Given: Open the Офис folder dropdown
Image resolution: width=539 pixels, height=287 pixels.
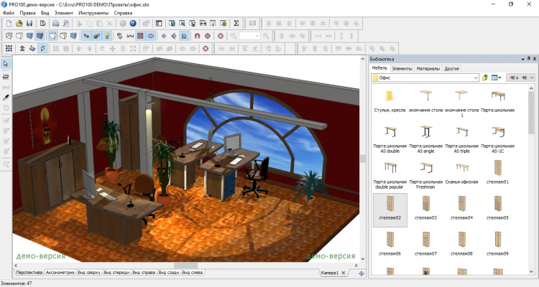Looking at the screenshot, I should tap(476, 77).
